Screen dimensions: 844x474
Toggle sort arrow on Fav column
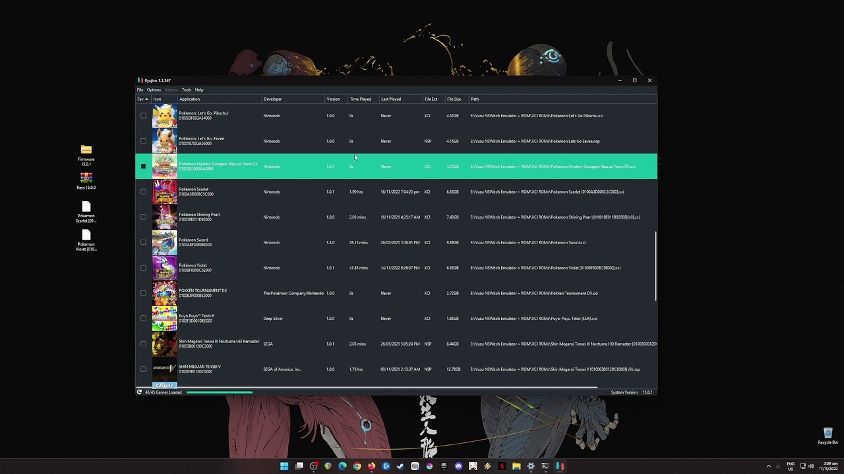(146, 99)
